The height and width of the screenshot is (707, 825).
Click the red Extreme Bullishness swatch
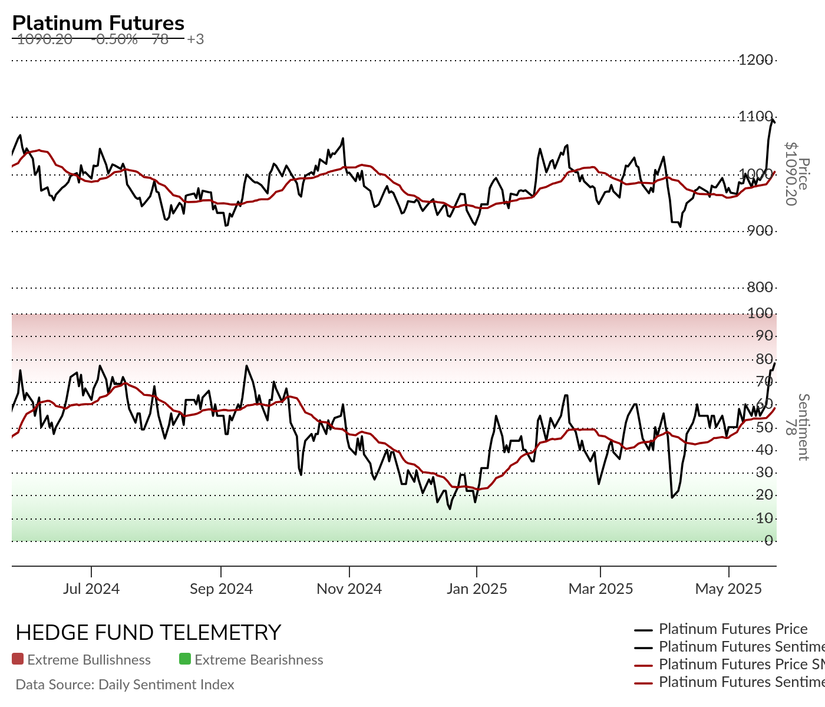[x=18, y=659]
